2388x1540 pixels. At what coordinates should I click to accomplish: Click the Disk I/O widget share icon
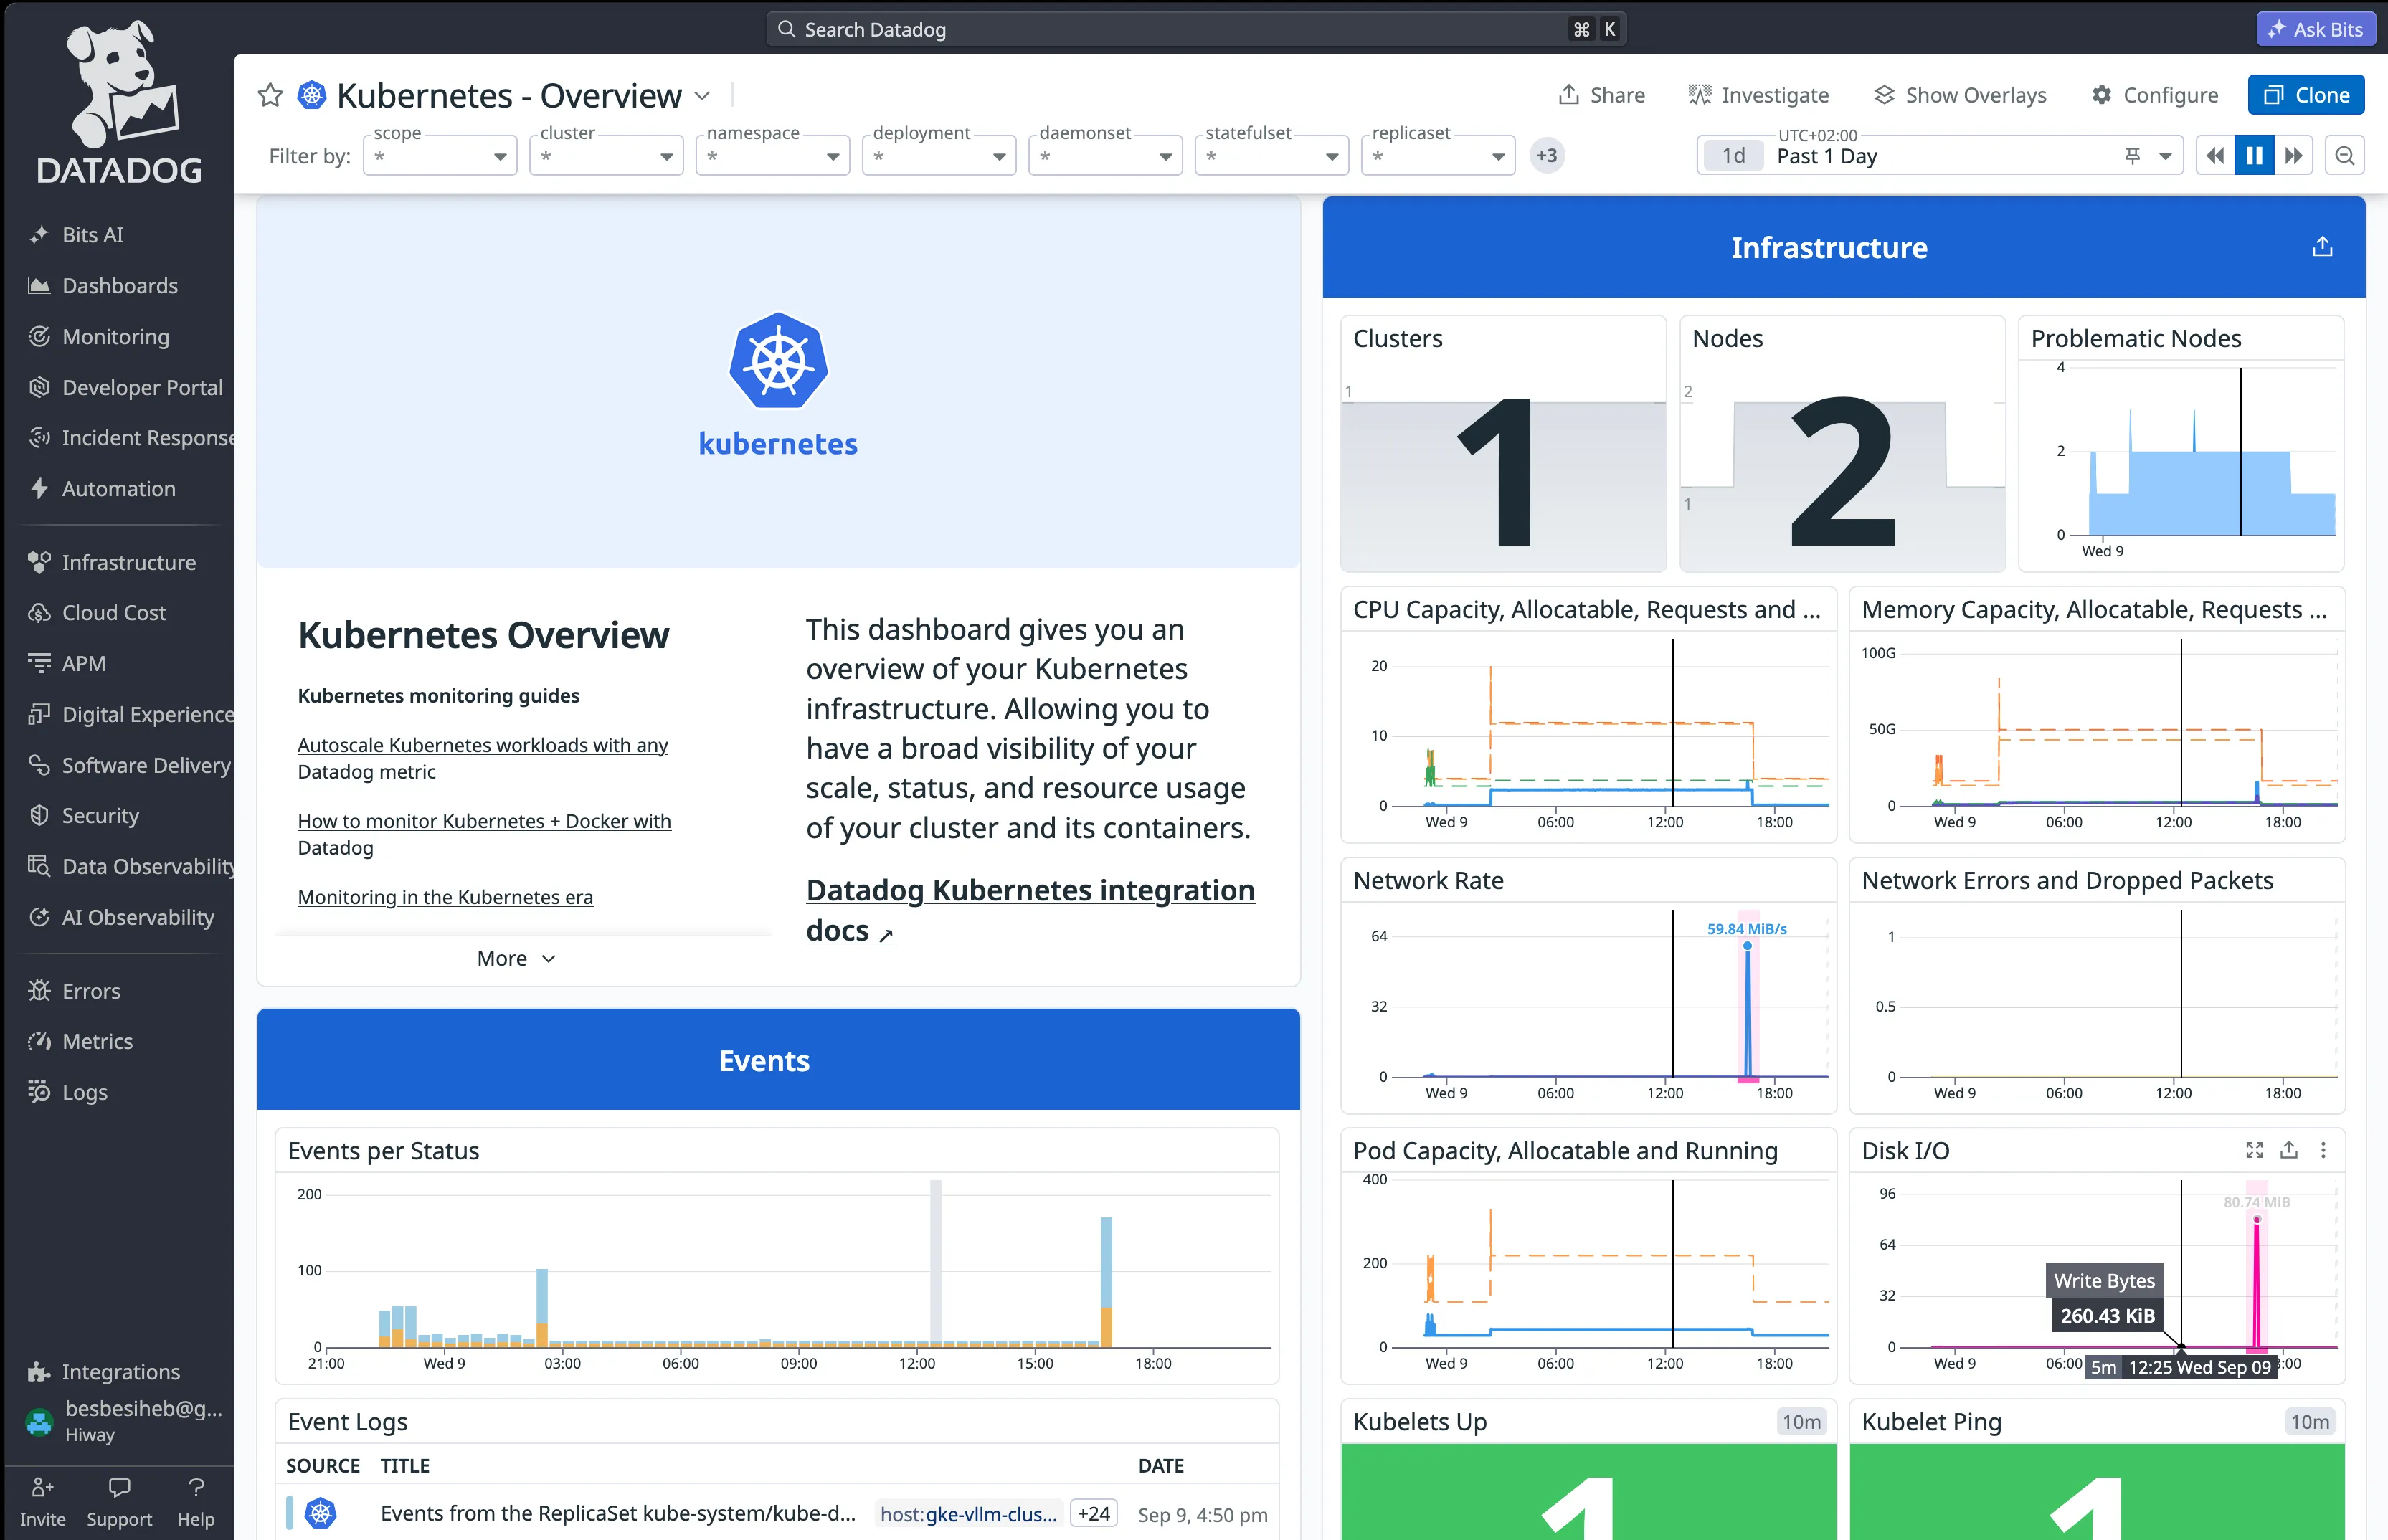tap(2289, 1150)
